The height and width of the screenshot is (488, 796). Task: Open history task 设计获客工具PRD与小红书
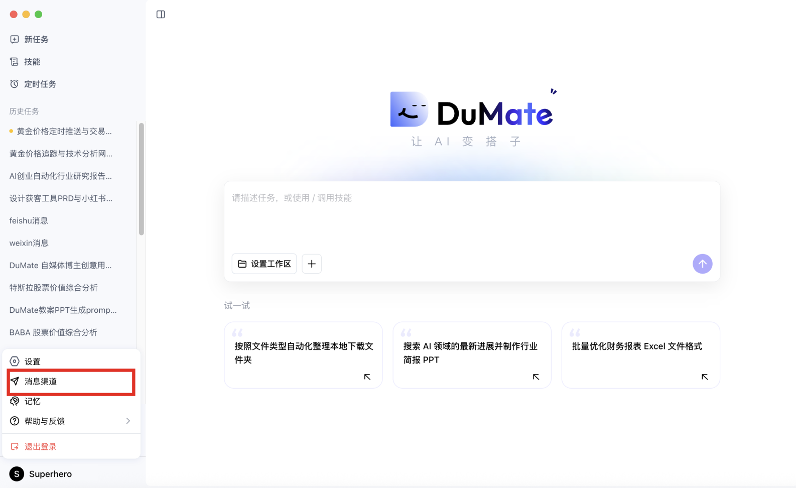coord(61,198)
